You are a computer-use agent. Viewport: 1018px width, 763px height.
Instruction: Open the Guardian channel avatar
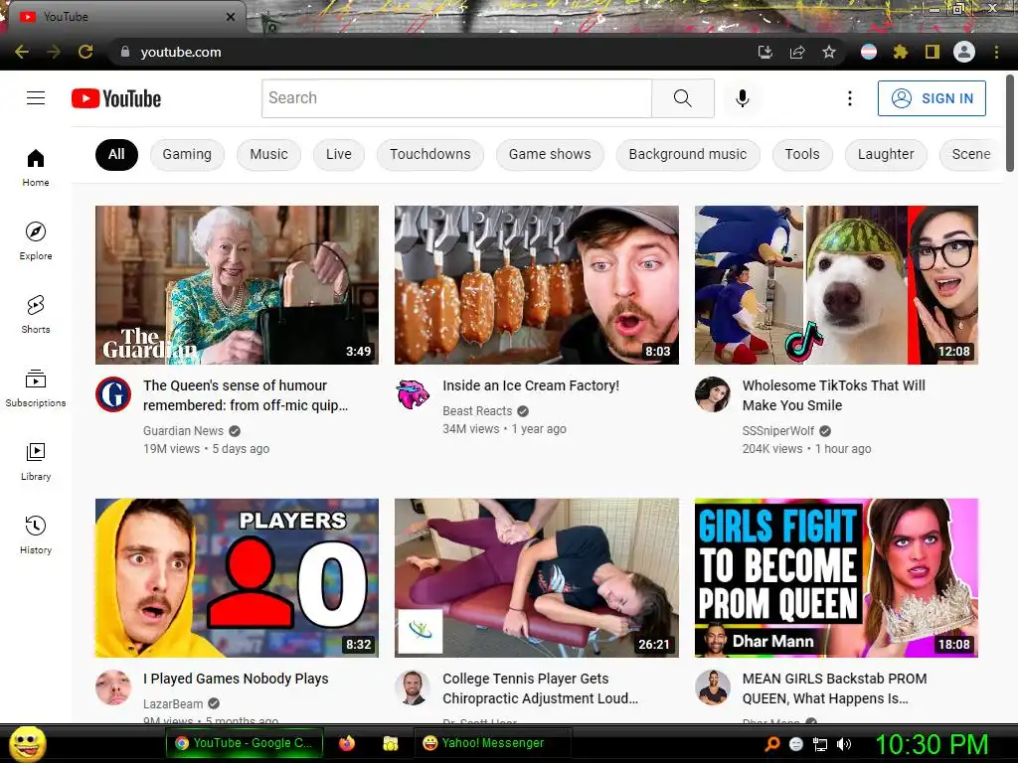pos(113,394)
